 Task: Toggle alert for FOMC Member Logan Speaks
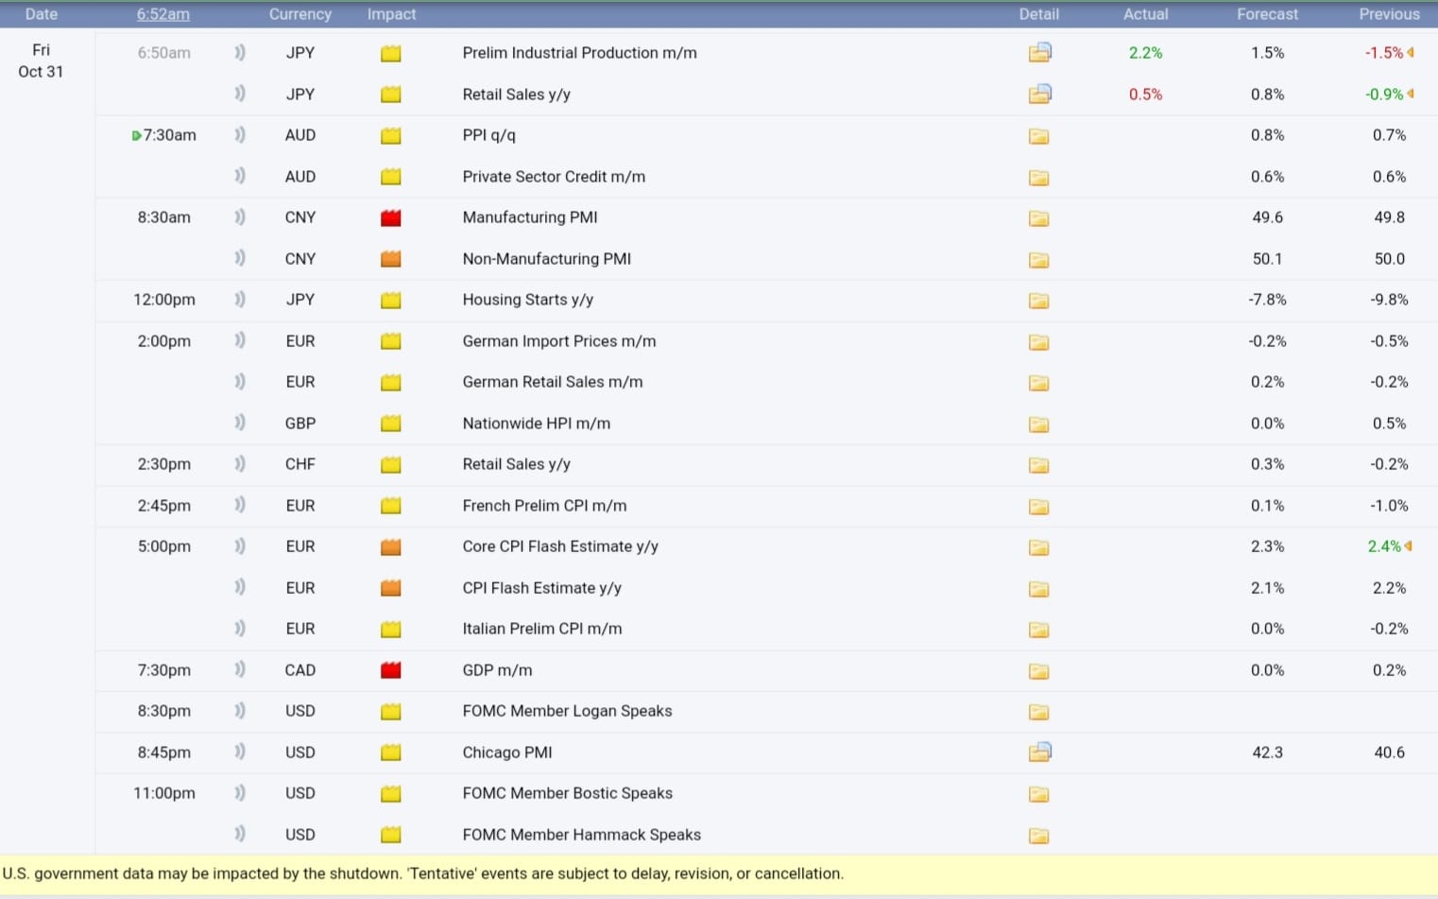pos(240,711)
